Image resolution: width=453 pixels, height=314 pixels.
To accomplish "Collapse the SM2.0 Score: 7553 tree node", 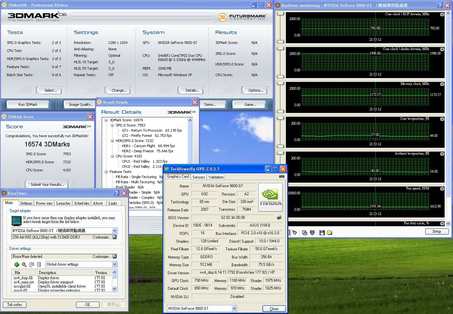I will [x=112, y=125].
